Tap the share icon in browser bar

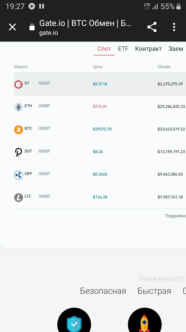(152, 27)
